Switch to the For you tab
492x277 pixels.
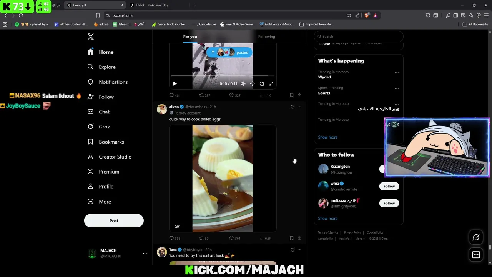[x=190, y=37]
